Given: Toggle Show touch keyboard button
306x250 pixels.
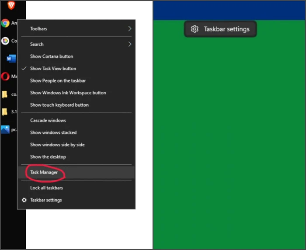Looking at the screenshot, I should coord(76,105).
